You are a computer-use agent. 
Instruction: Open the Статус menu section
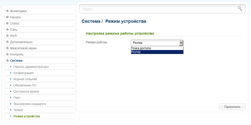(40, 23)
